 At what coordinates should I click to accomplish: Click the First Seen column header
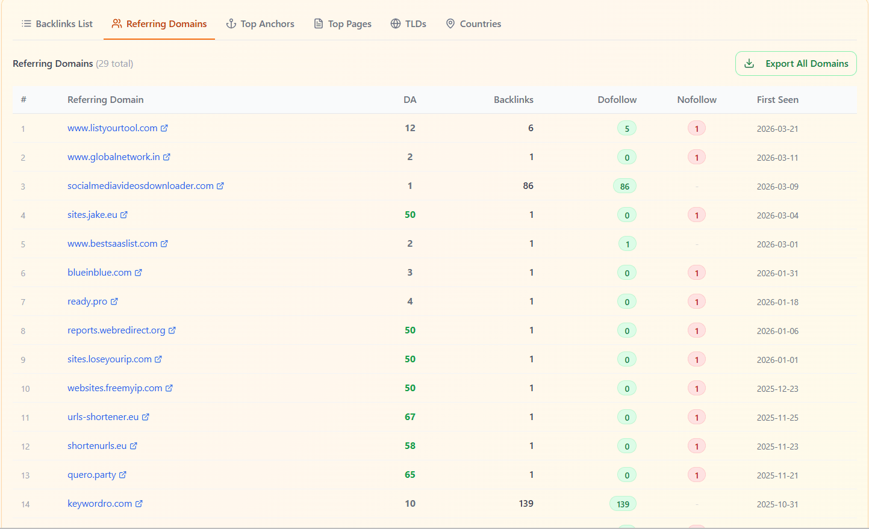tap(777, 100)
